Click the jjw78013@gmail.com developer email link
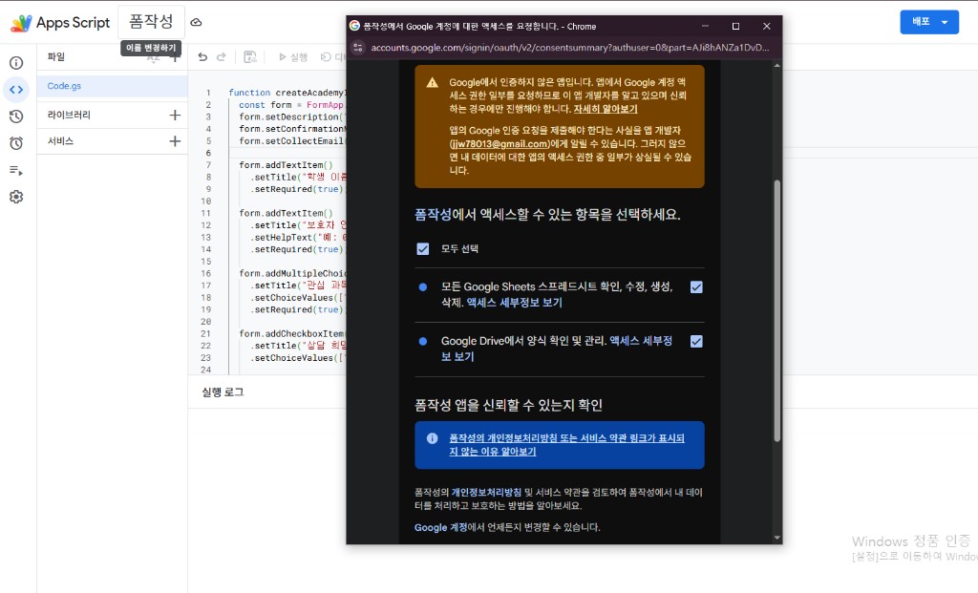 pyautogui.click(x=500, y=143)
